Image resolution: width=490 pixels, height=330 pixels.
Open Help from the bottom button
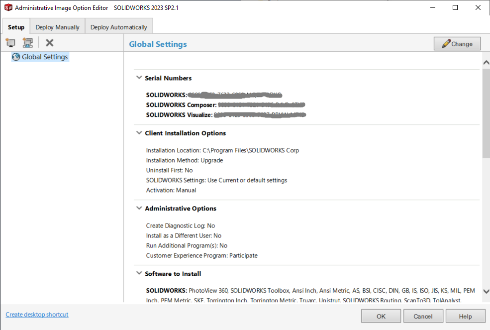point(465,316)
